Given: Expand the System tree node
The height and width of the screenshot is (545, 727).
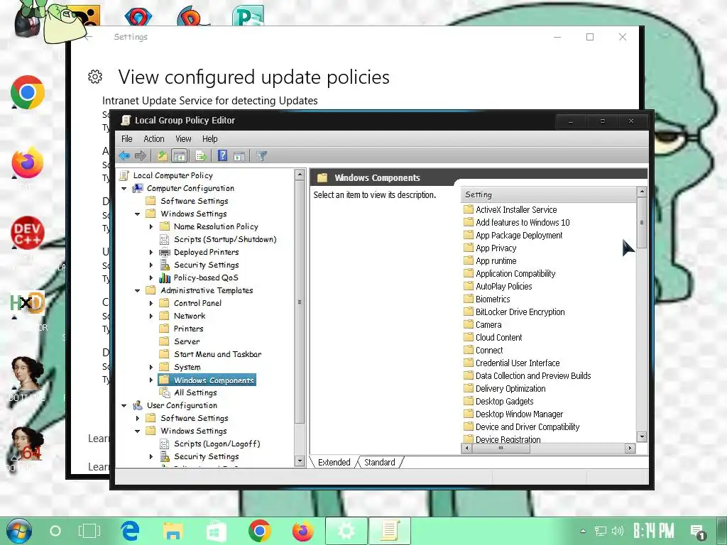Looking at the screenshot, I should click(151, 367).
